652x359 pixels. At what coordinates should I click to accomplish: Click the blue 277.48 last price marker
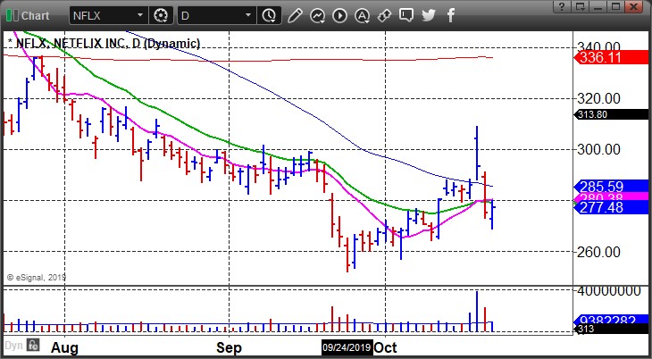point(611,207)
